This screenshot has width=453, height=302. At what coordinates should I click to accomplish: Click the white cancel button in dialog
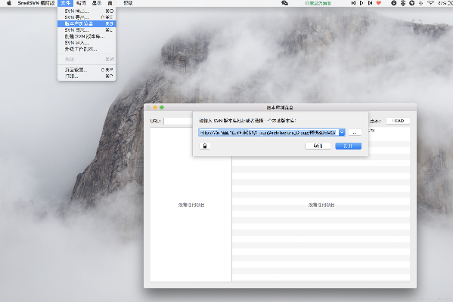click(x=318, y=146)
